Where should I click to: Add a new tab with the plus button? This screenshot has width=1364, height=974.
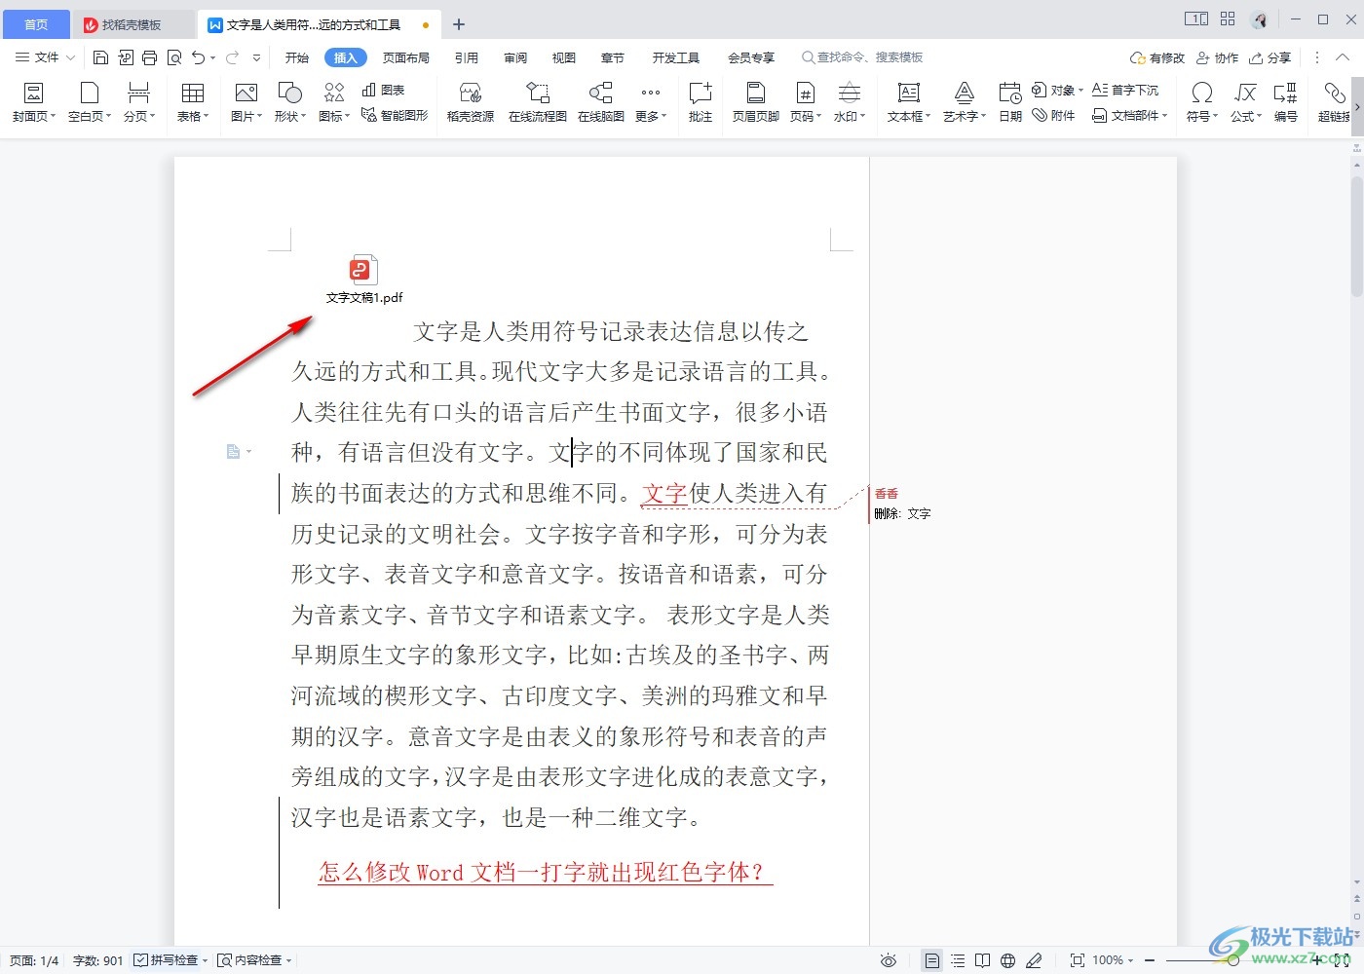(459, 24)
